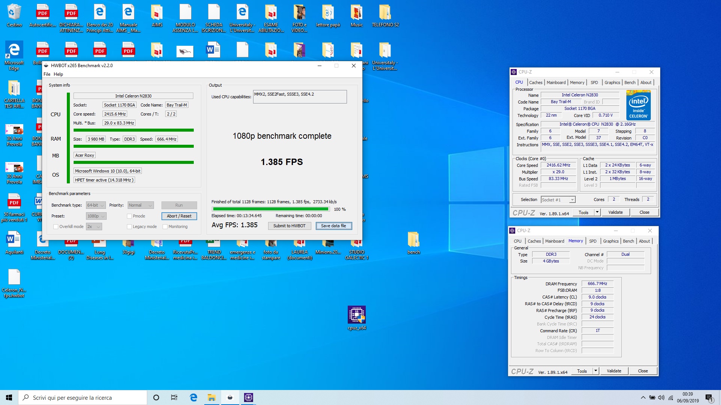The height and width of the screenshot is (405, 721).
Task: Open the AIMS folder icon
Action: 157,16
